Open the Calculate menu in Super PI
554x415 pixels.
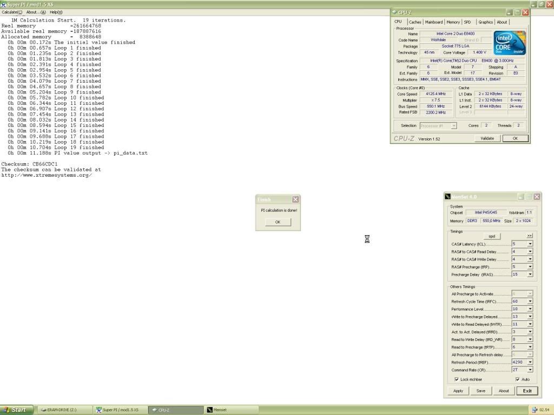(x=12, y=12)
